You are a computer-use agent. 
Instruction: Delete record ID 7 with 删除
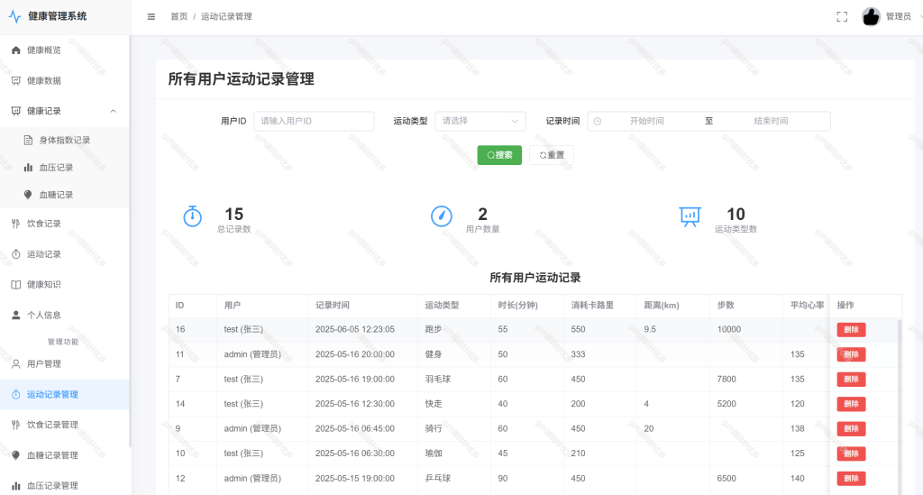(851, 379)
